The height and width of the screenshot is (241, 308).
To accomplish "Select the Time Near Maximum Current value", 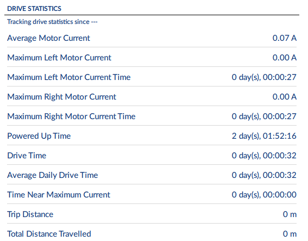I will tap(264, 195).
